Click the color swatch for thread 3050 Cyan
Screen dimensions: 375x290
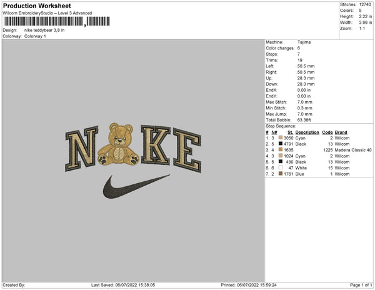tap(280, 137)
